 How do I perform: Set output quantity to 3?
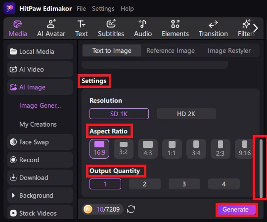[x=184, y=184]
